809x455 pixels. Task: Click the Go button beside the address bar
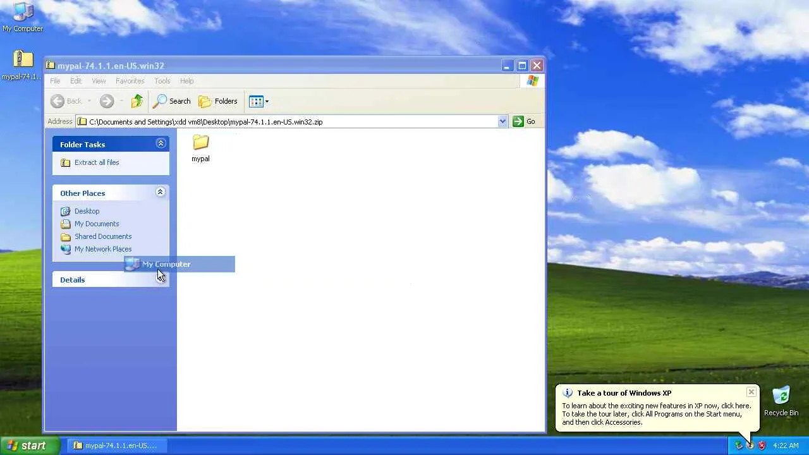point(525,121)
